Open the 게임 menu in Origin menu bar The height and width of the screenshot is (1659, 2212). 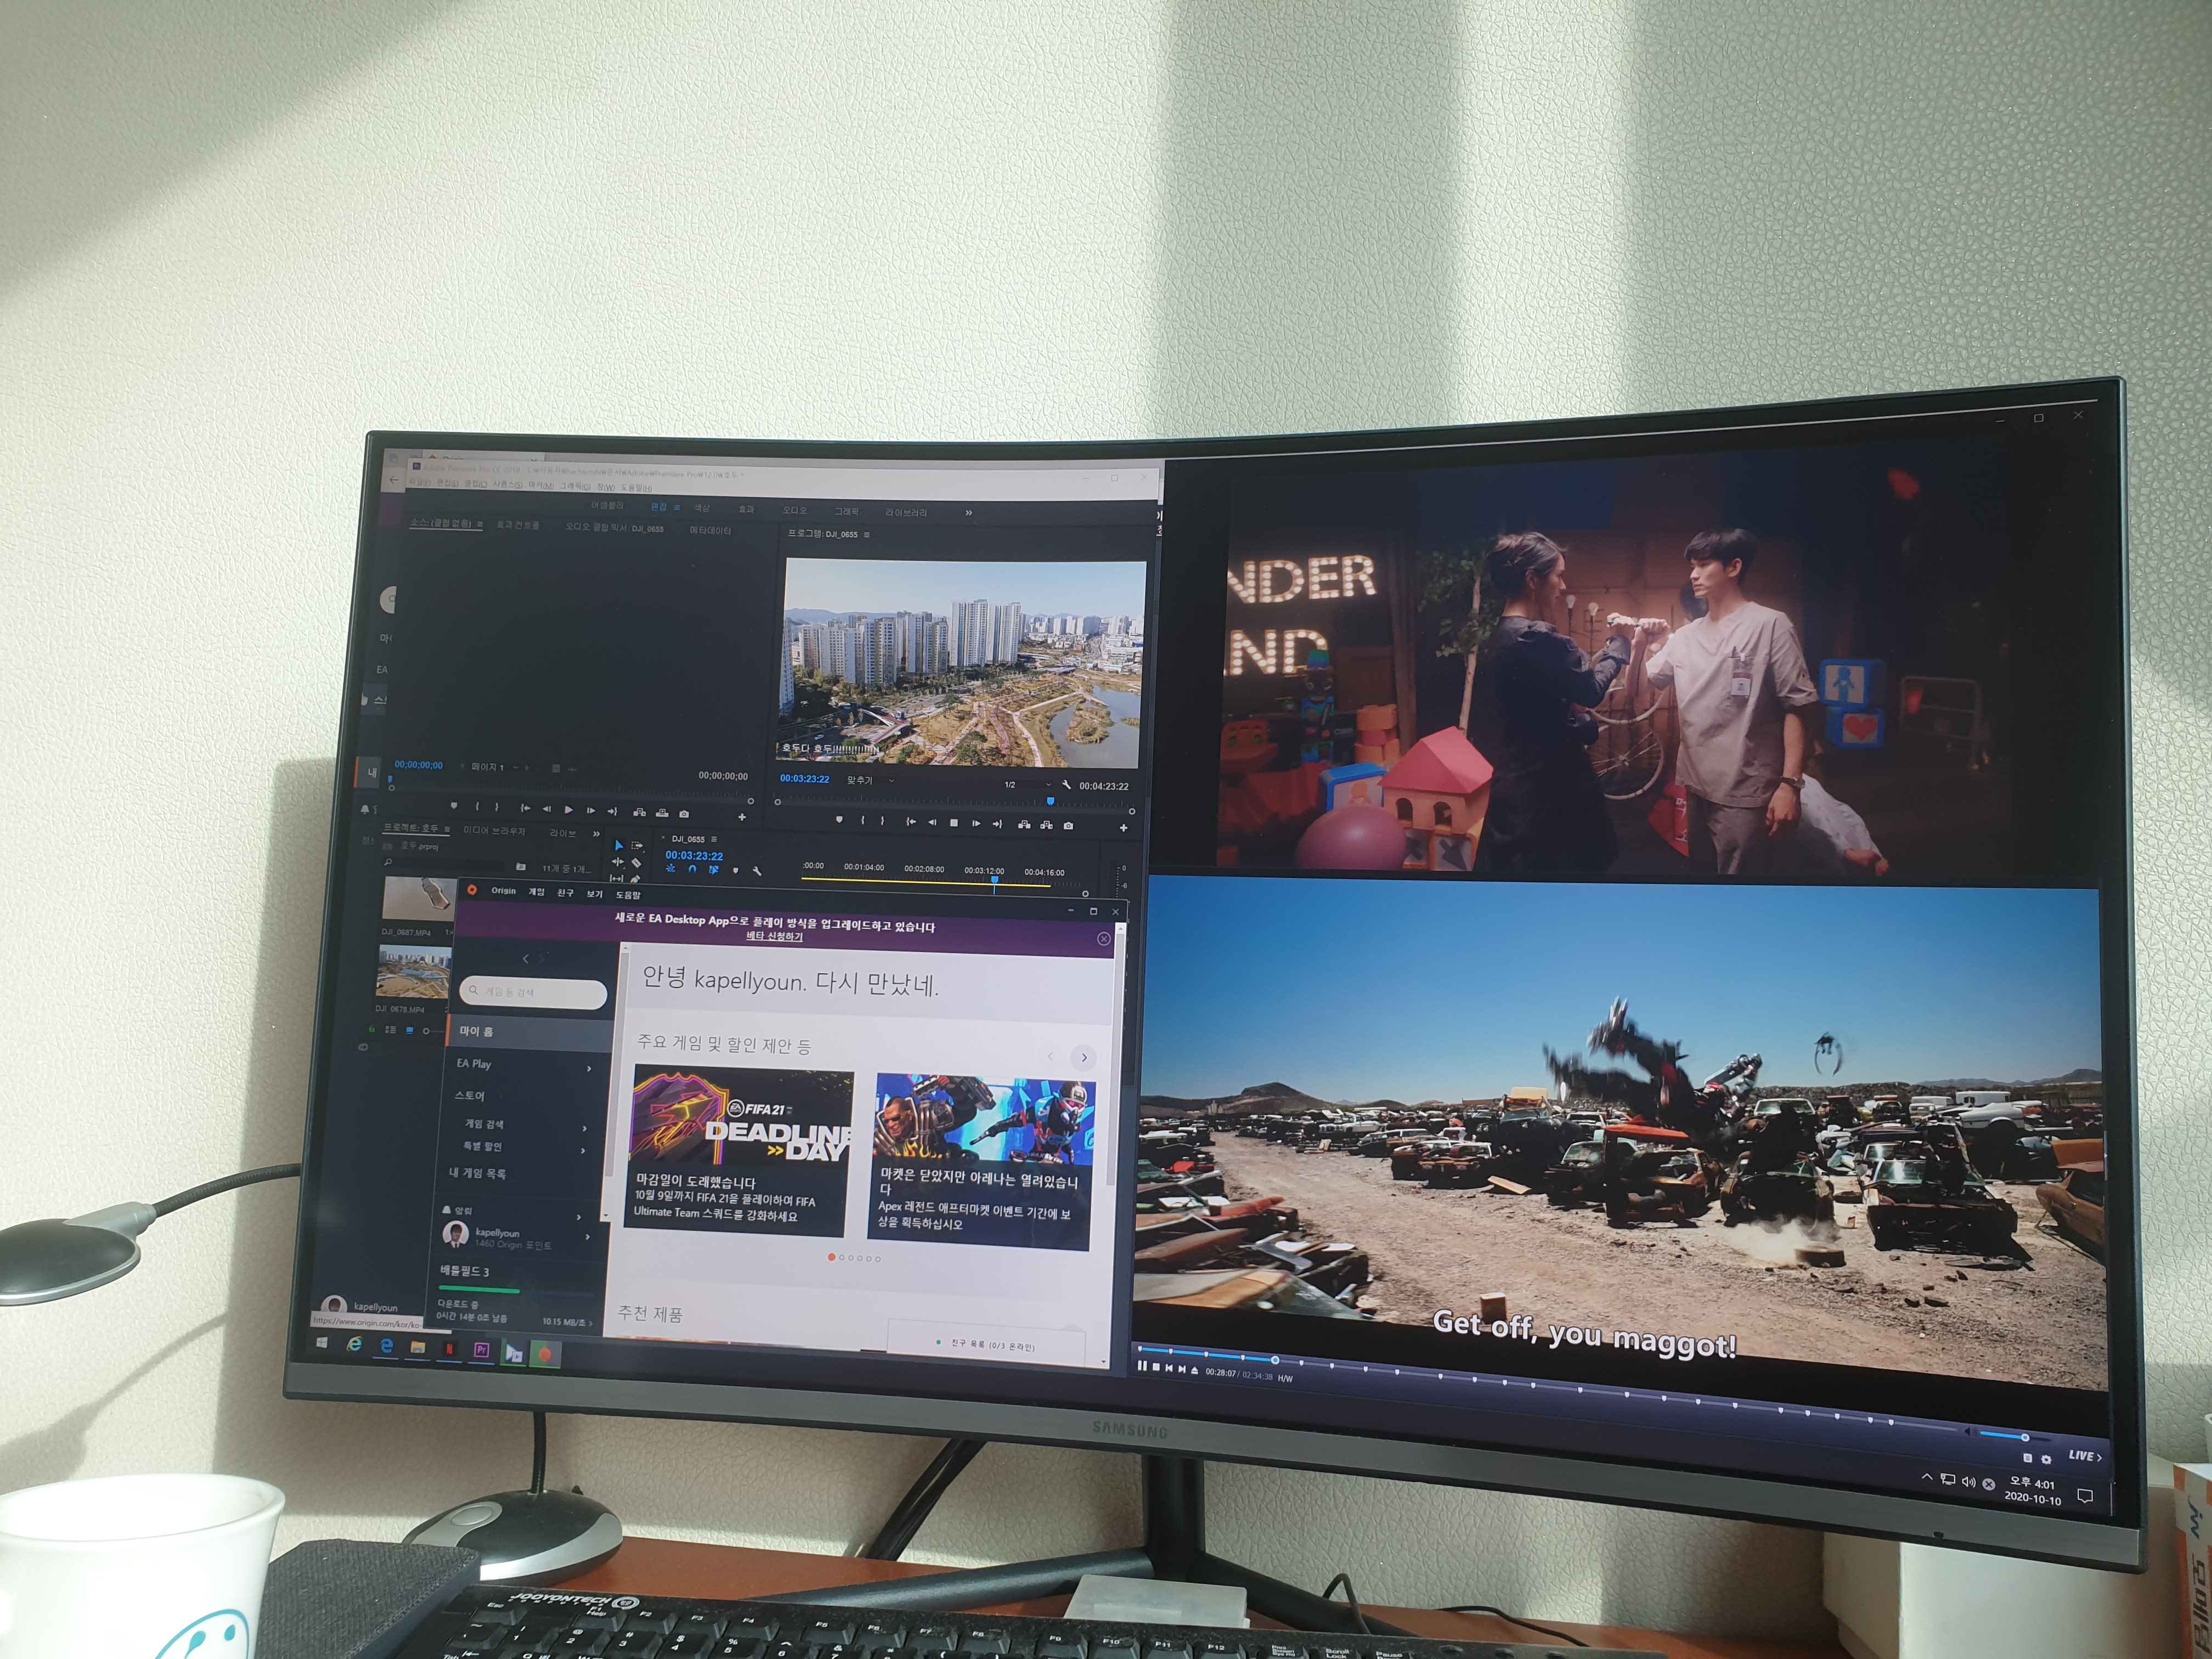tap(536, 892)
